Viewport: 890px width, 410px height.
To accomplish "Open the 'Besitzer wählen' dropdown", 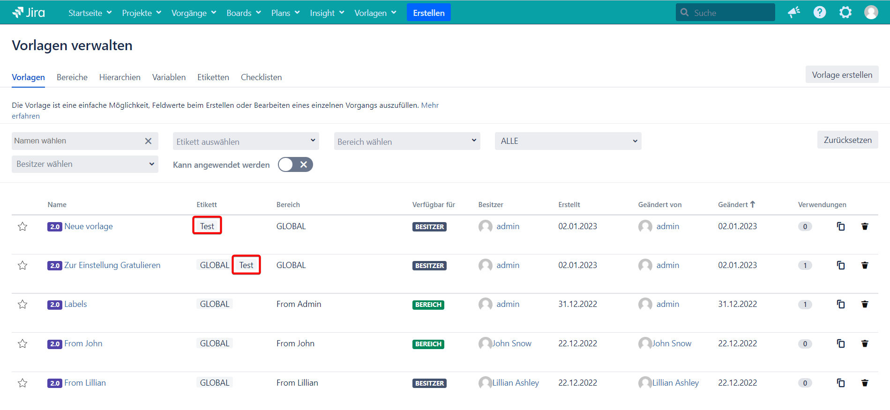I will (x=85, y=164).
